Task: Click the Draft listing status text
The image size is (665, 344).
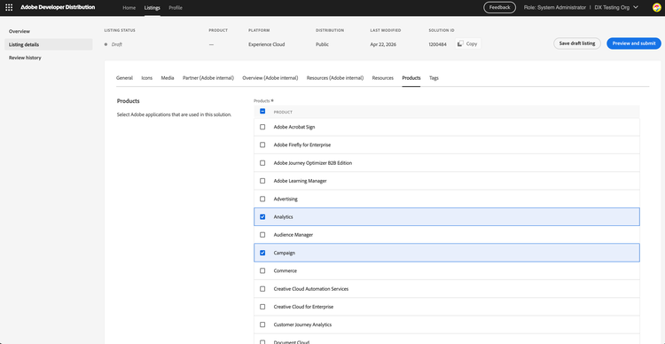Action: (117, 44)
